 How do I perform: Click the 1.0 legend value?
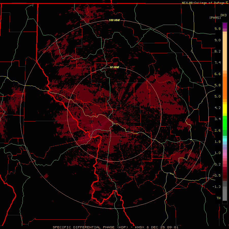[x=218, y=153]
